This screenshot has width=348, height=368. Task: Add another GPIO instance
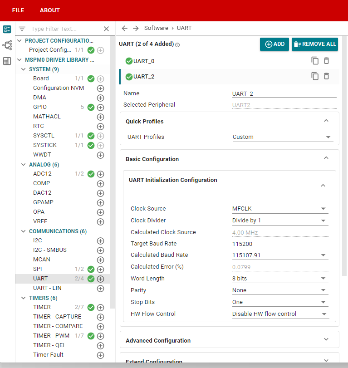pos(100,108)
